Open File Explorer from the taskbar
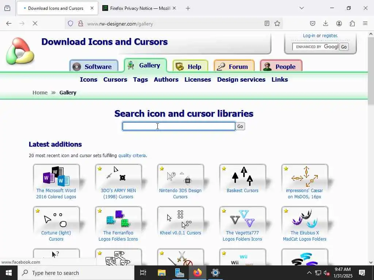Viewport: 374px width, 280px height. tap(161, 273)
